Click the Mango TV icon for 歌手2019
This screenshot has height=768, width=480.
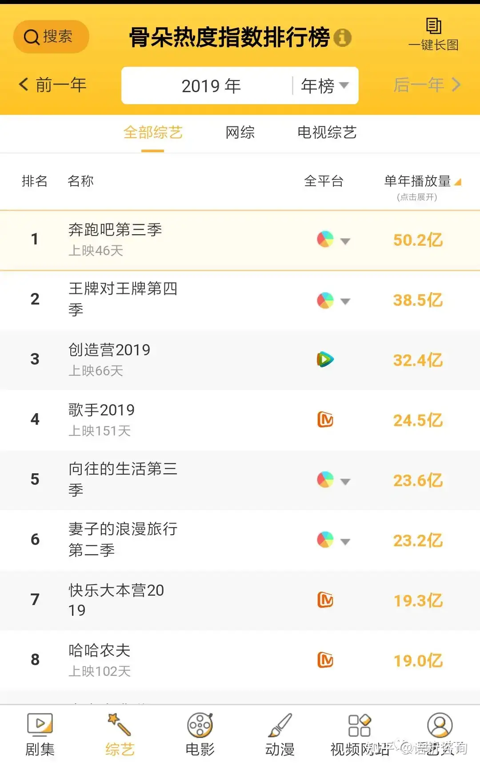(x=325, y=419)
